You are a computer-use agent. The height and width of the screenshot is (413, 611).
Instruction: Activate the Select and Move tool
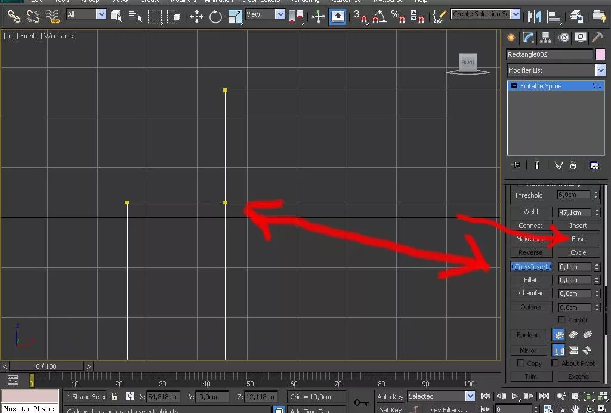196,16
